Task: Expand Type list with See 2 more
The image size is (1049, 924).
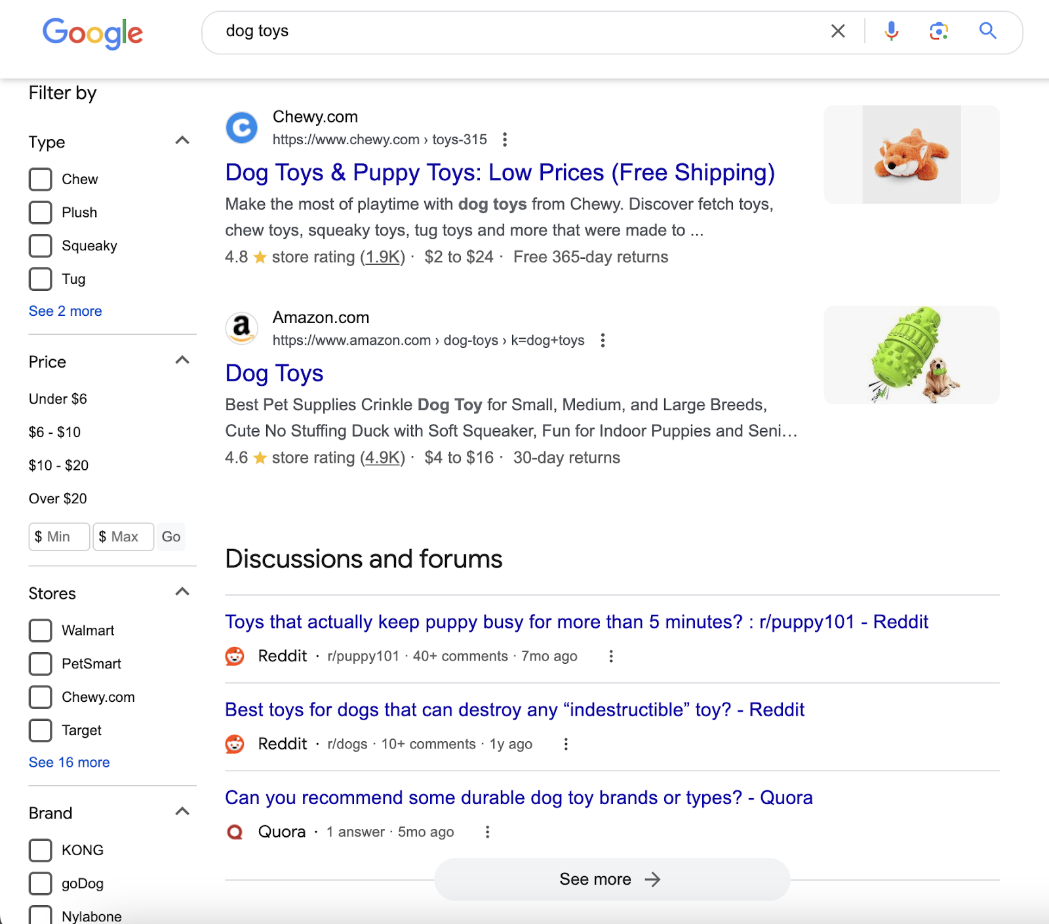Action: coord(66,311)
